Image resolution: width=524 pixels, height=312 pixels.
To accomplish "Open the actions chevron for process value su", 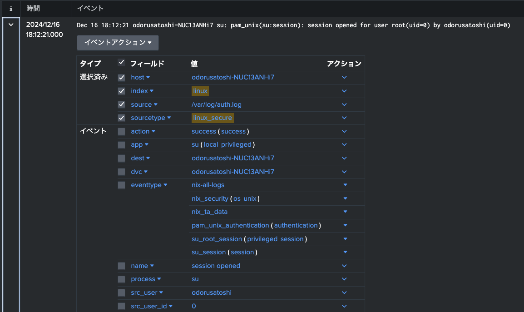I will [x=344, y=279].
